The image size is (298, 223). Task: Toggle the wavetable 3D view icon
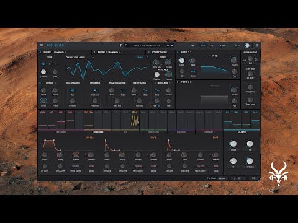tap(148, 57)
